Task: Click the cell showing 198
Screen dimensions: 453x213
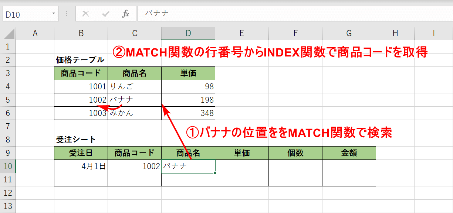Action: click(188, 100)
